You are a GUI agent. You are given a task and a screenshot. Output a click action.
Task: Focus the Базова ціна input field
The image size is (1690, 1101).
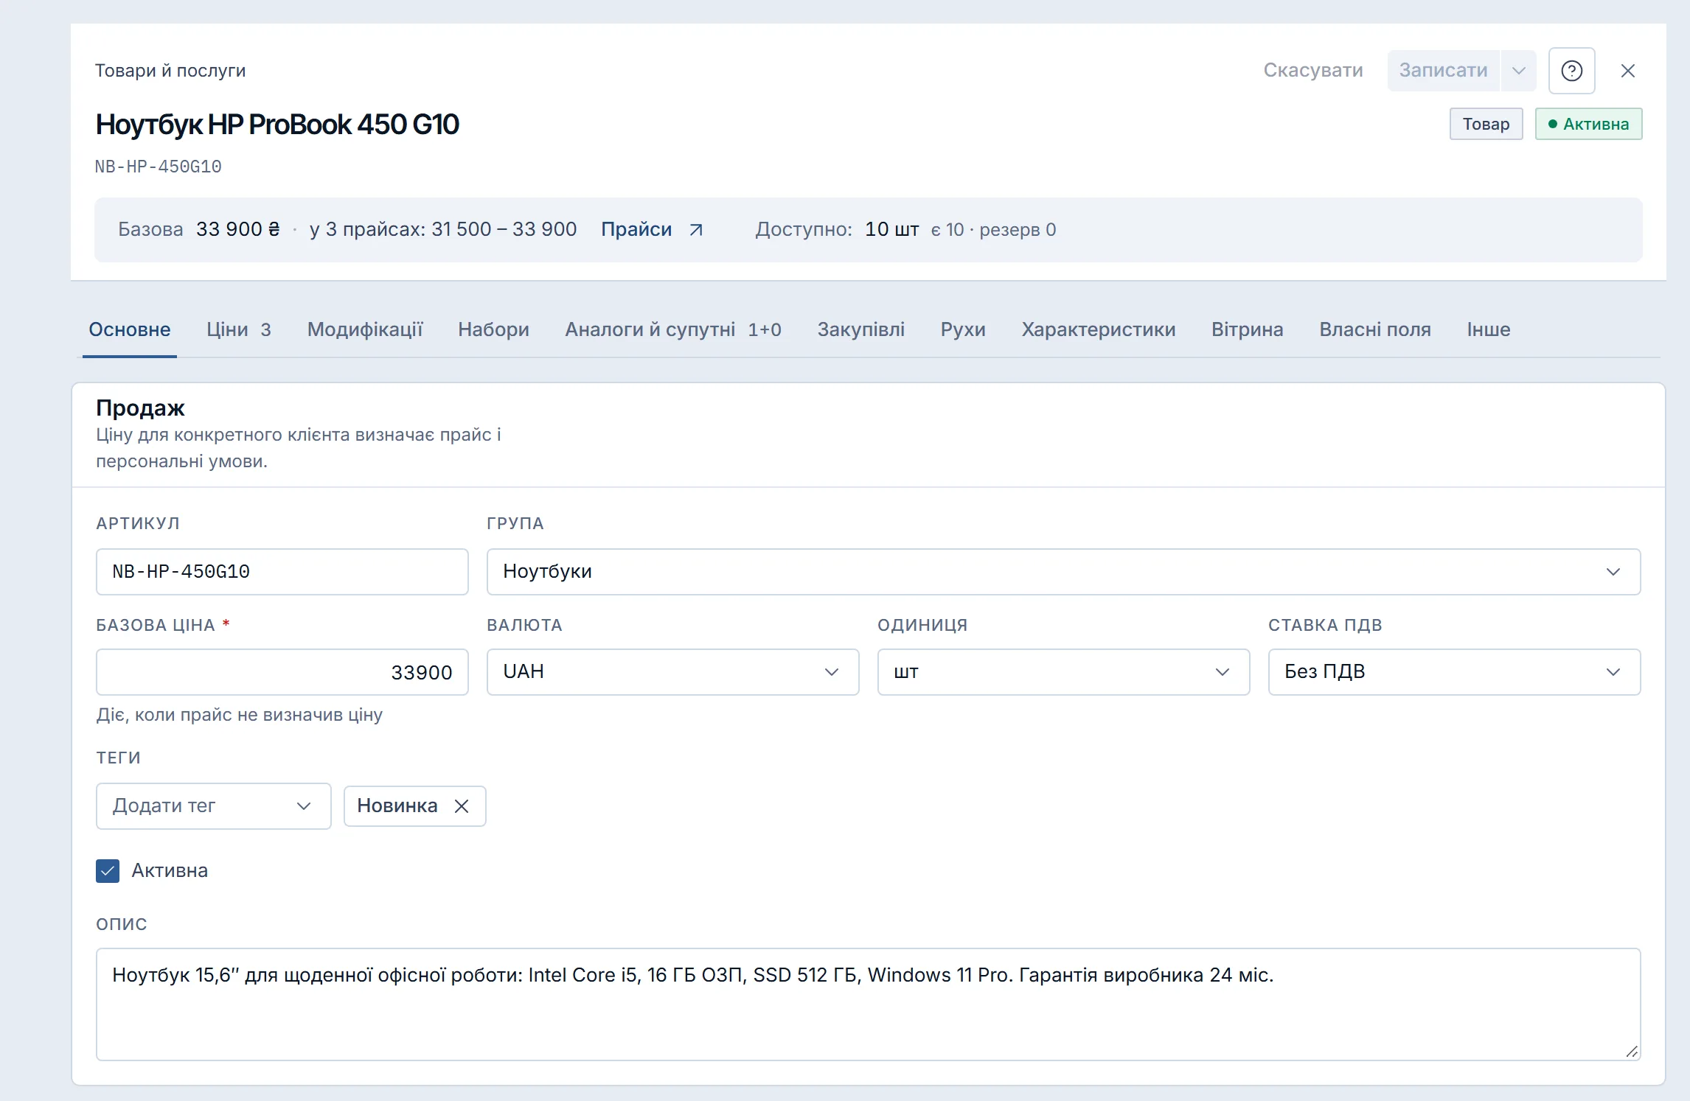(282, 672)
